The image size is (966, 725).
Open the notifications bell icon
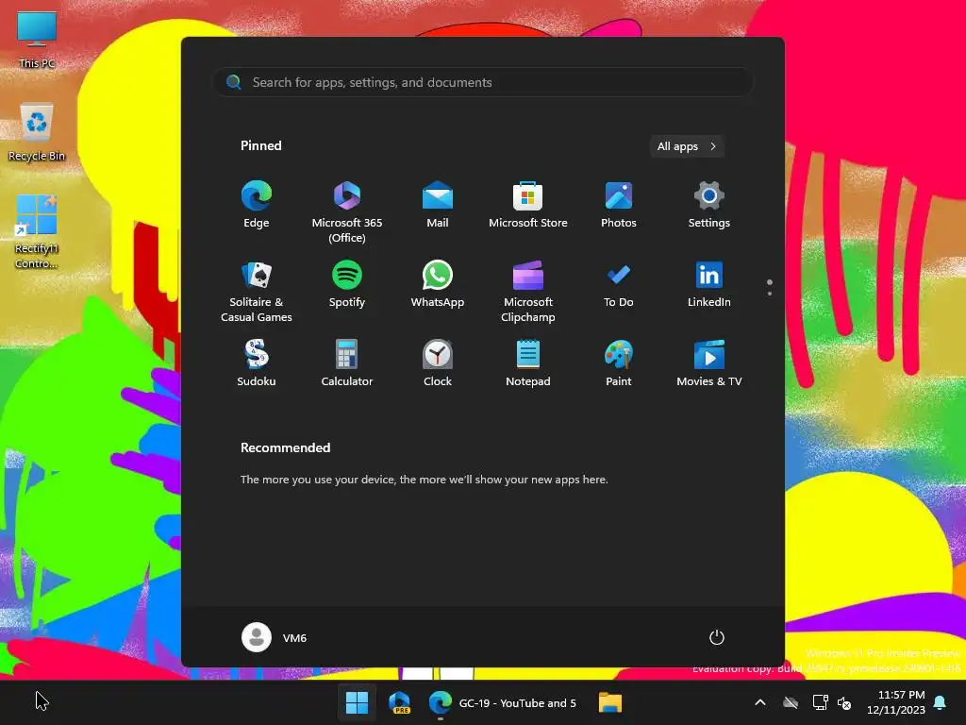coord(941,702)
